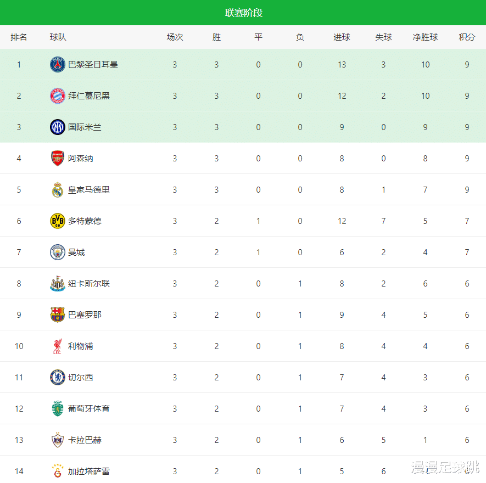This screenshot has height=483, width=486.
Task: Click the Paris Saint-Germain club crest
Action: (x=58, y=65)
